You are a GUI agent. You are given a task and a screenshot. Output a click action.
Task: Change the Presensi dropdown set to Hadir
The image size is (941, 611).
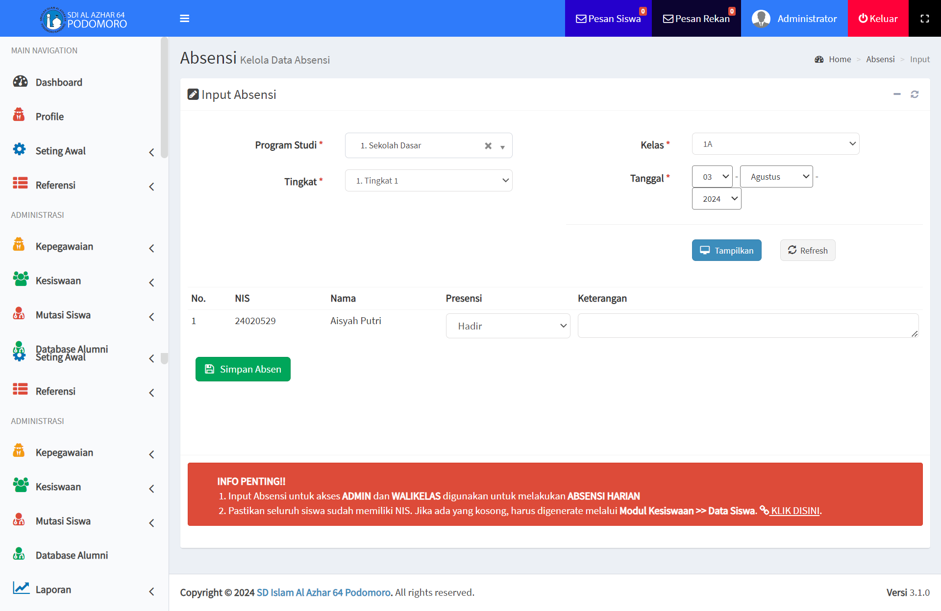(508, 326)
